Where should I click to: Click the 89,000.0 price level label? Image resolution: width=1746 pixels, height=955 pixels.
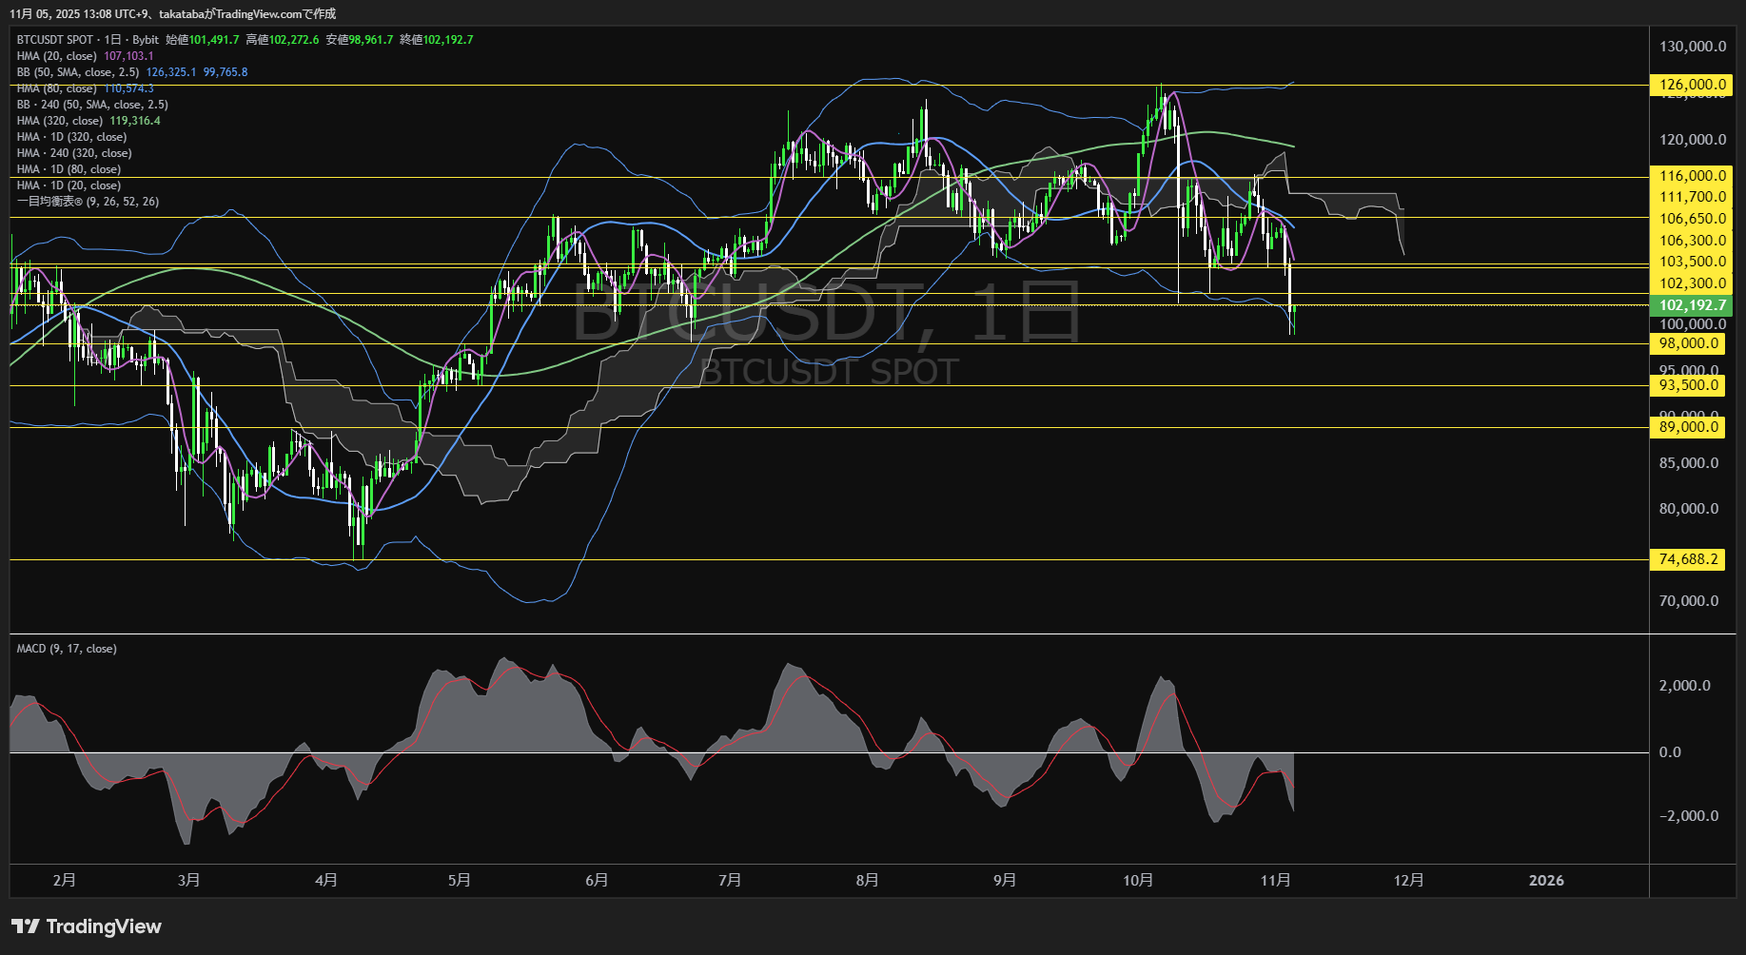coord(1688,427)
